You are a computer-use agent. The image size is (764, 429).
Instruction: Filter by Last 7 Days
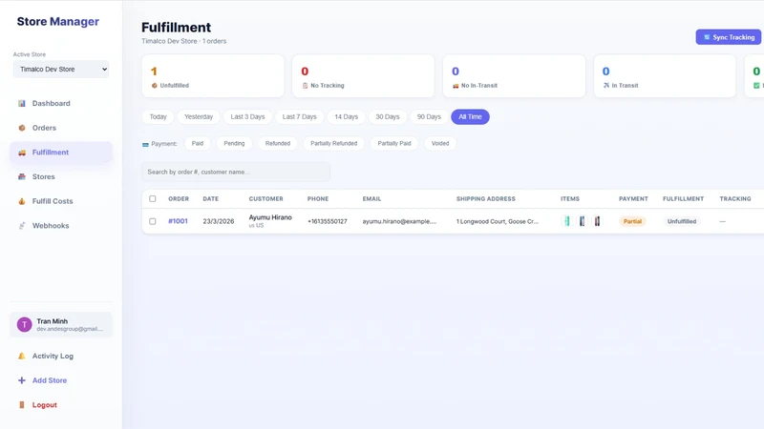coord(299,117)
